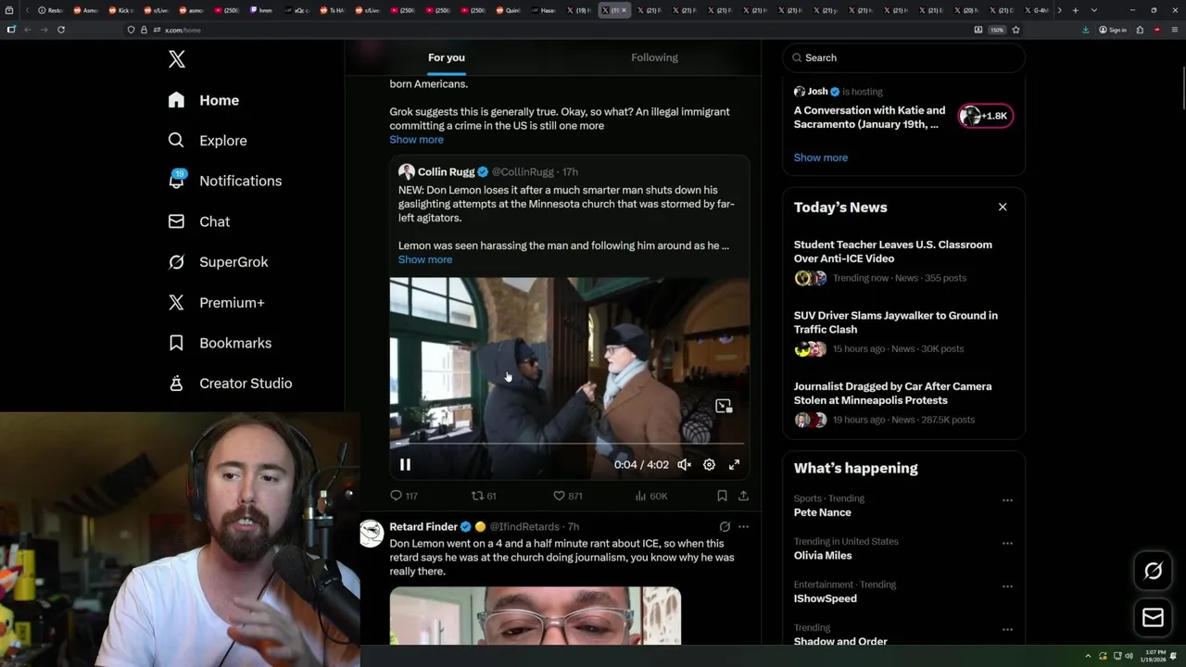Go back in browser

click(x=27, y=30)
